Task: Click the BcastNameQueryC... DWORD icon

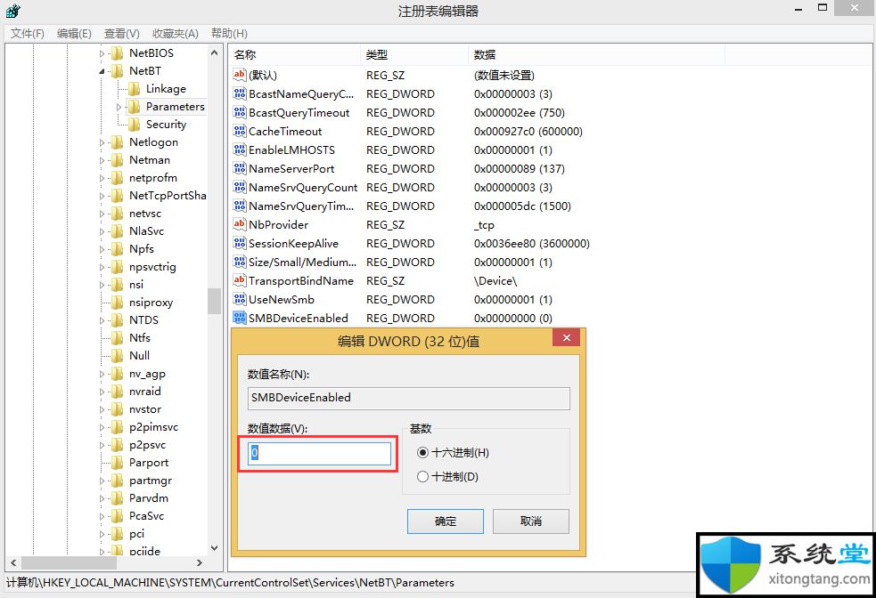Action: [x=240, y=93]
